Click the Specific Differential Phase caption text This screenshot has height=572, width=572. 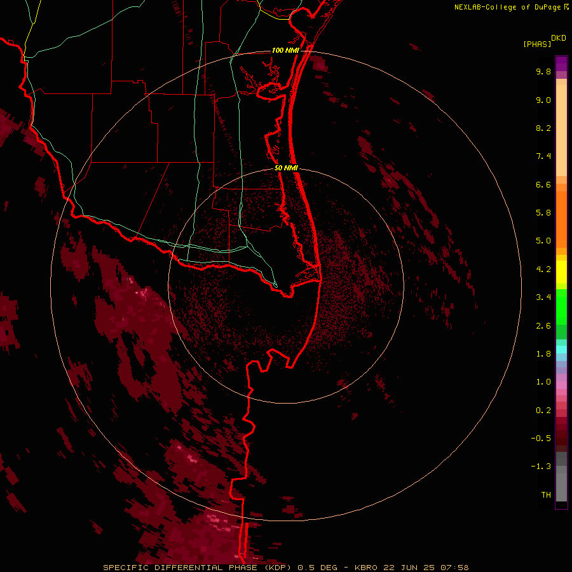(285, 568)
